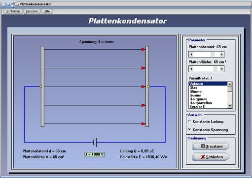The width and height of the screenshot is (252, 178).
Task: Click the Permittivität: 1 label
Action: click(x=201, y=78)
